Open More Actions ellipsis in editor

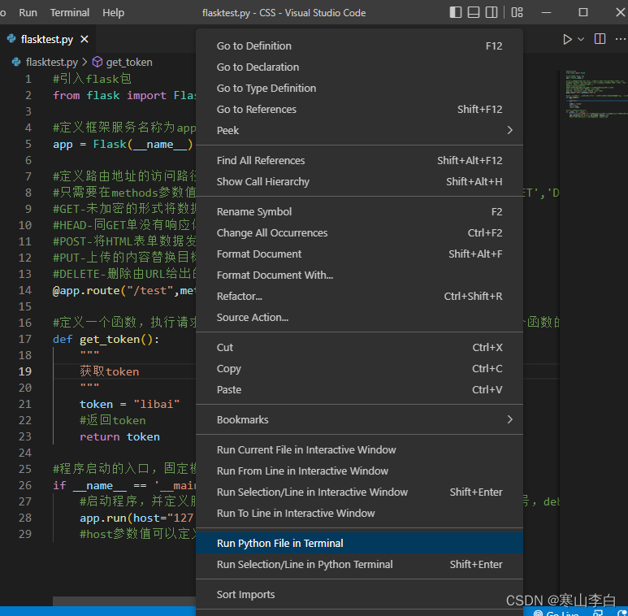pyautogui.click(x=620, y=39)
